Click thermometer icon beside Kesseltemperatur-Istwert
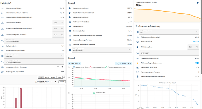Viewport: 202px width, 109px height. pyautogui.click(x=70, y=8)
